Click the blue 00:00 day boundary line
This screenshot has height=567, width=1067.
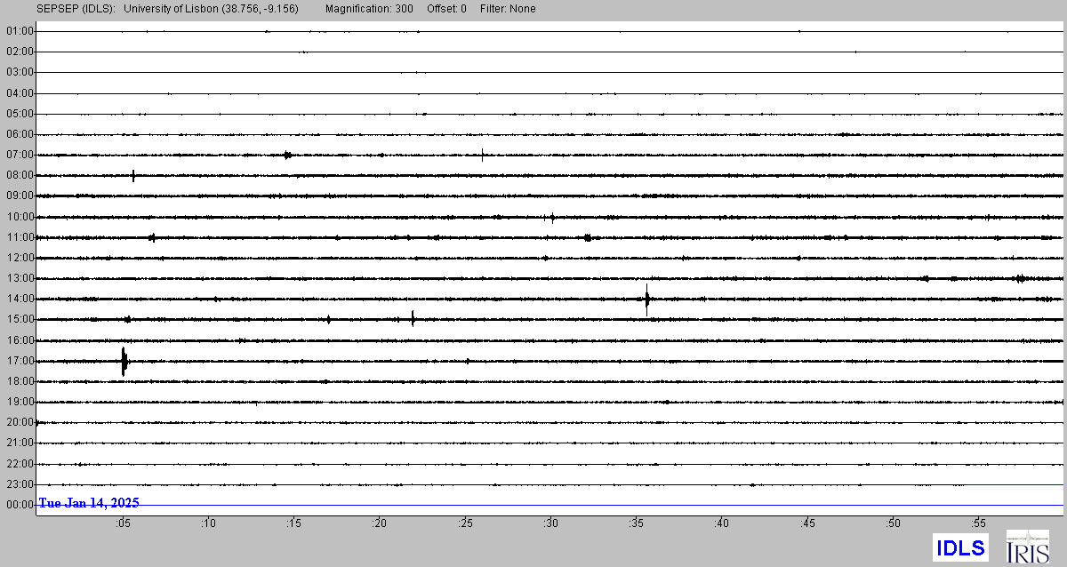point(550,505)
